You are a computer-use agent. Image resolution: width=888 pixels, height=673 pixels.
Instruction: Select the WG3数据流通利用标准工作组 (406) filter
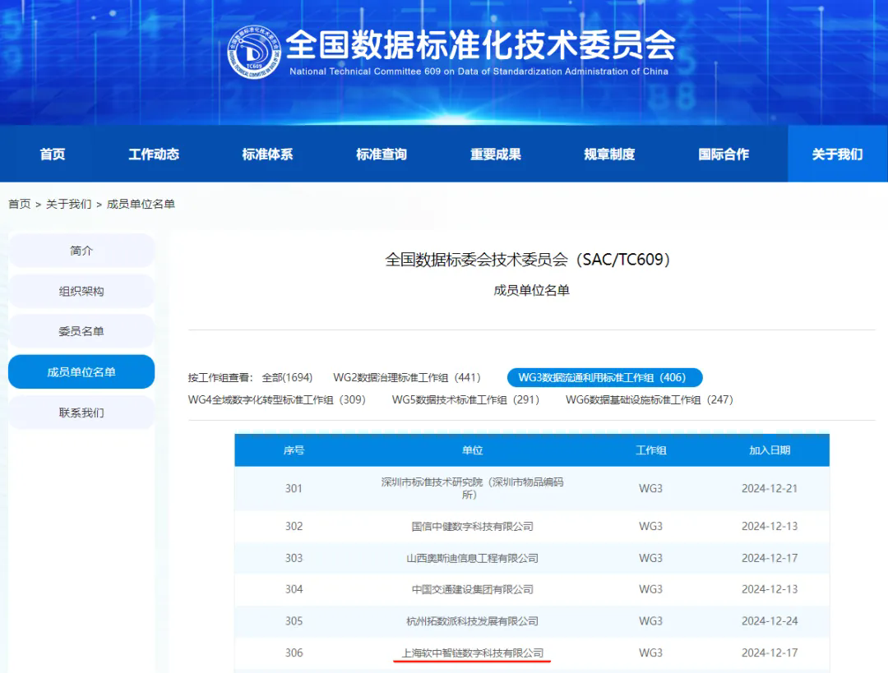pos(604,377)
